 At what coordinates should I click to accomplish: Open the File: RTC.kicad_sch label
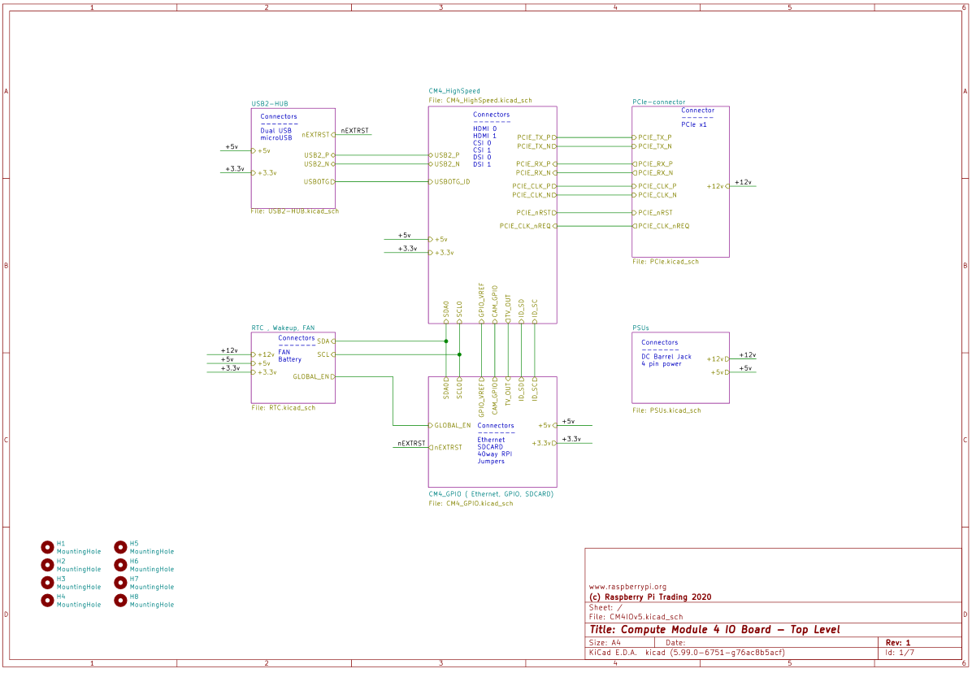coord(284,408)
